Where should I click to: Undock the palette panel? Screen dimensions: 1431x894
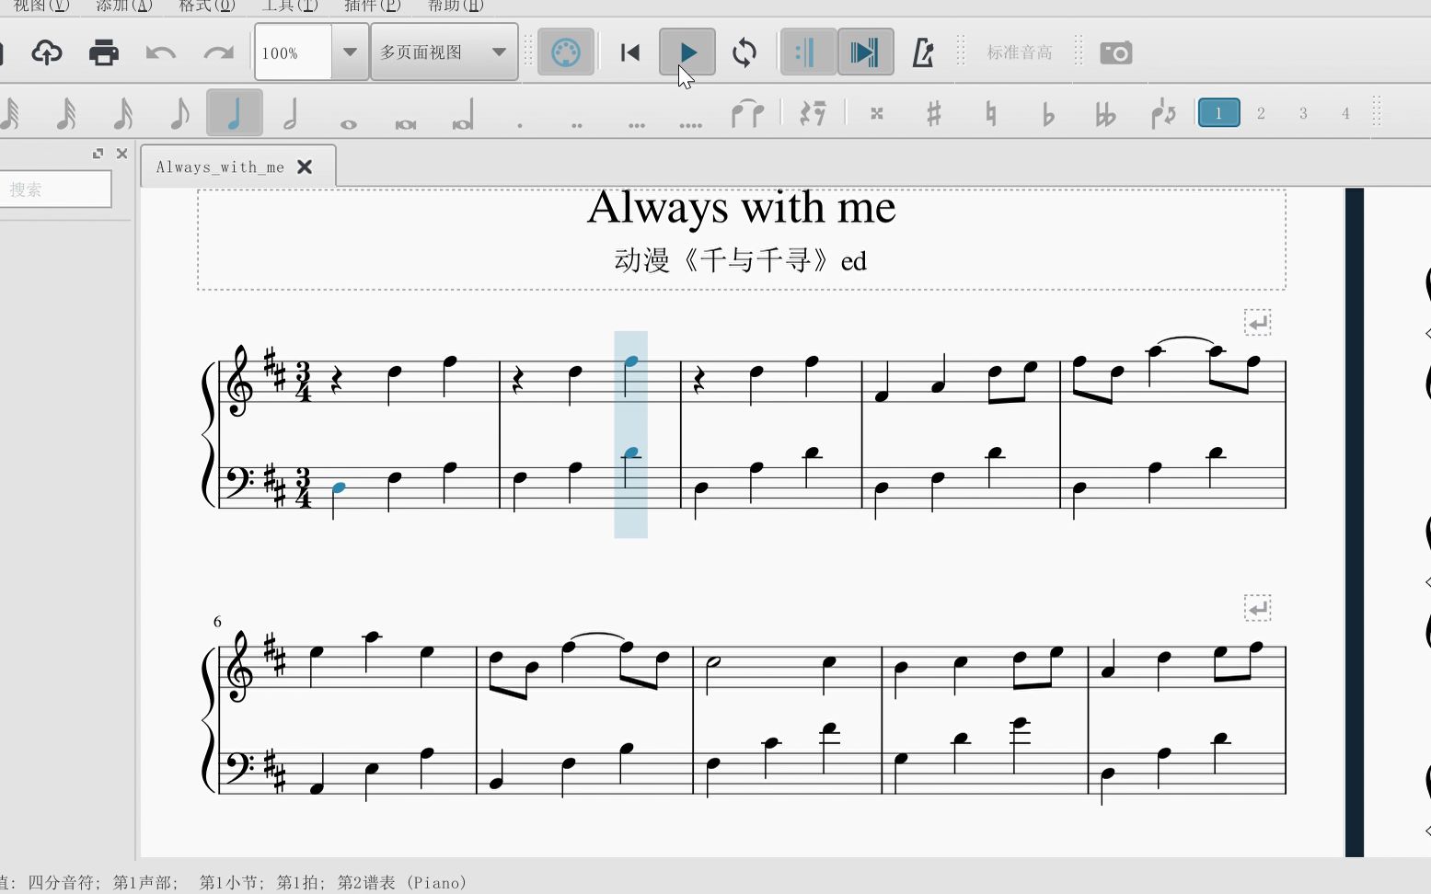[98, 154]
